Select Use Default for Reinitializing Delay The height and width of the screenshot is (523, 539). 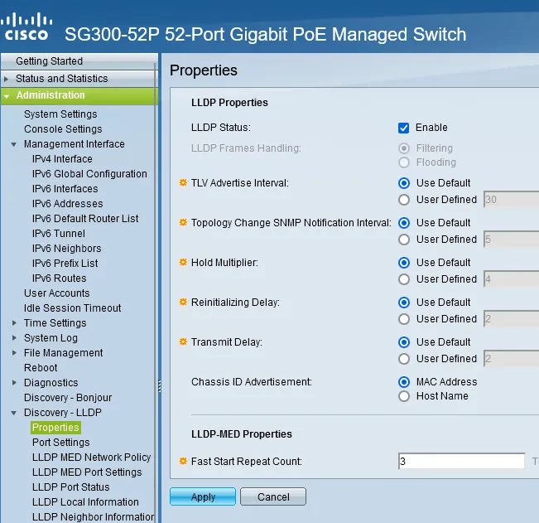coord(404,303)
